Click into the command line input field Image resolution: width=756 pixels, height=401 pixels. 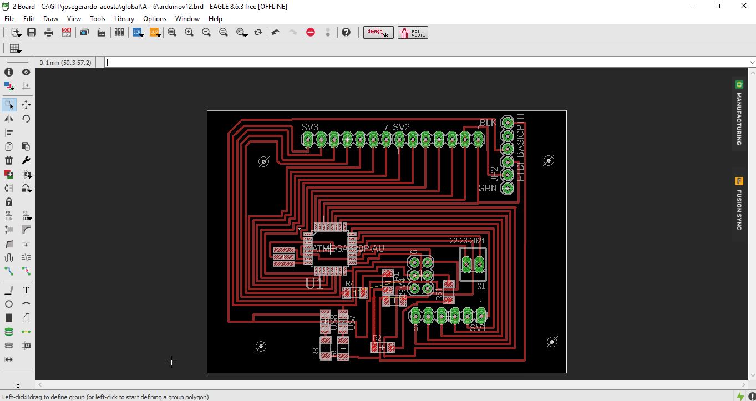[427, 63]
